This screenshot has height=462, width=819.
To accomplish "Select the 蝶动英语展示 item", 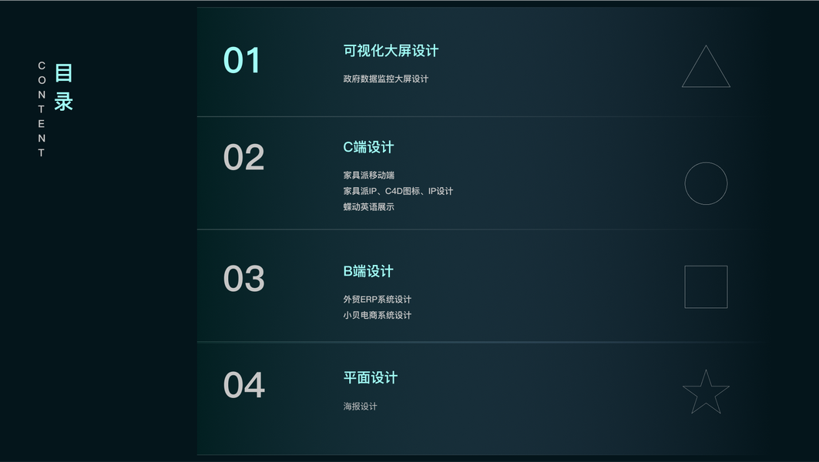I will point(369,206).
